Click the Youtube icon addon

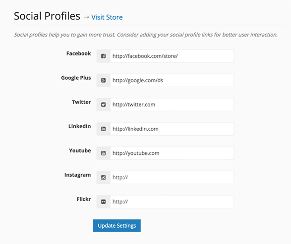click(104, 153)
